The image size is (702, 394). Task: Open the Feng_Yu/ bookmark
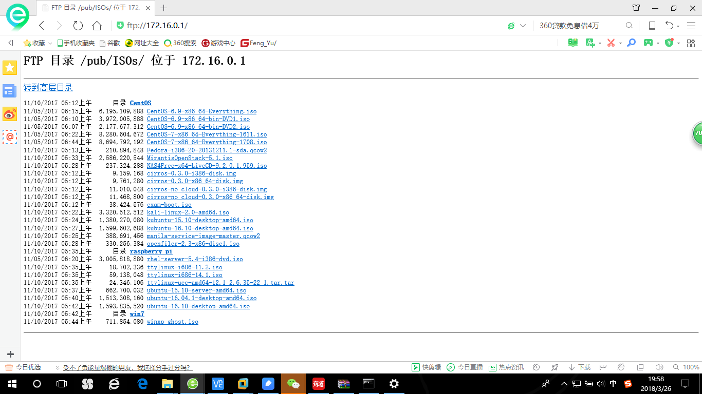[x=258, y=43]
